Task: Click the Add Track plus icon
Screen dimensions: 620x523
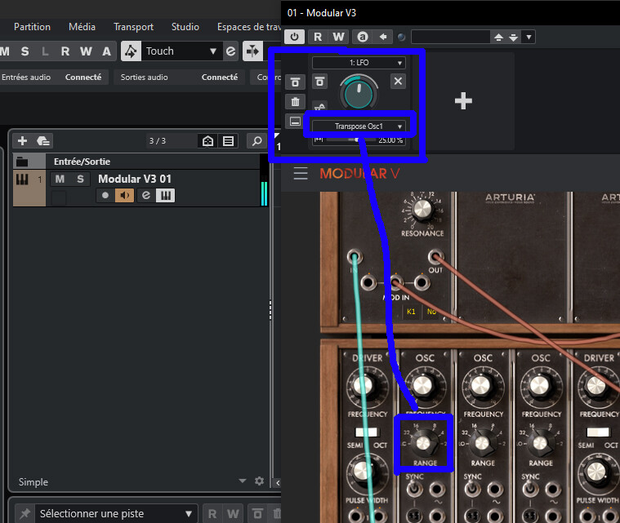Action: (x=23, y=140)
